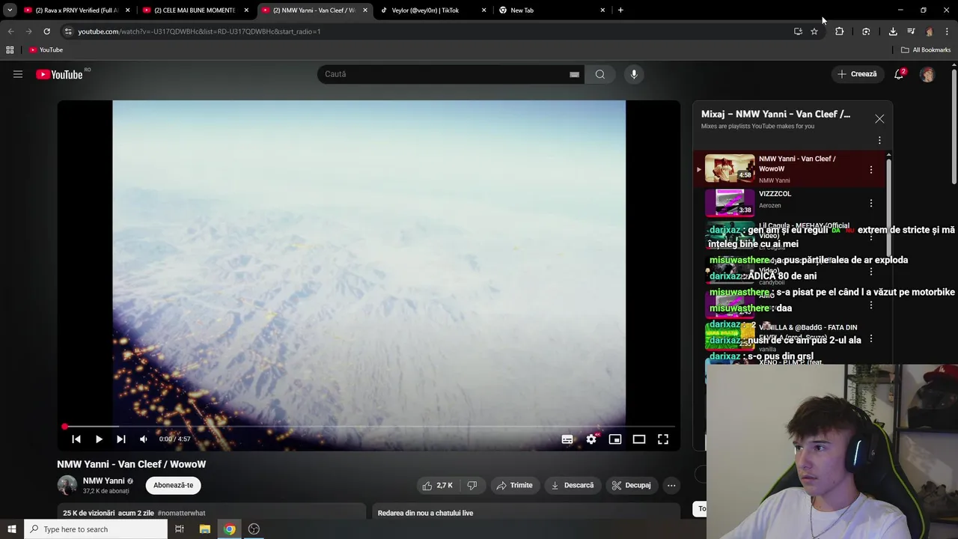Image resolution: width=958 pixels, height=539 pixels.
Task: Open the YouTube bookmark in the bookmarks bar
Action: [46, 50]
